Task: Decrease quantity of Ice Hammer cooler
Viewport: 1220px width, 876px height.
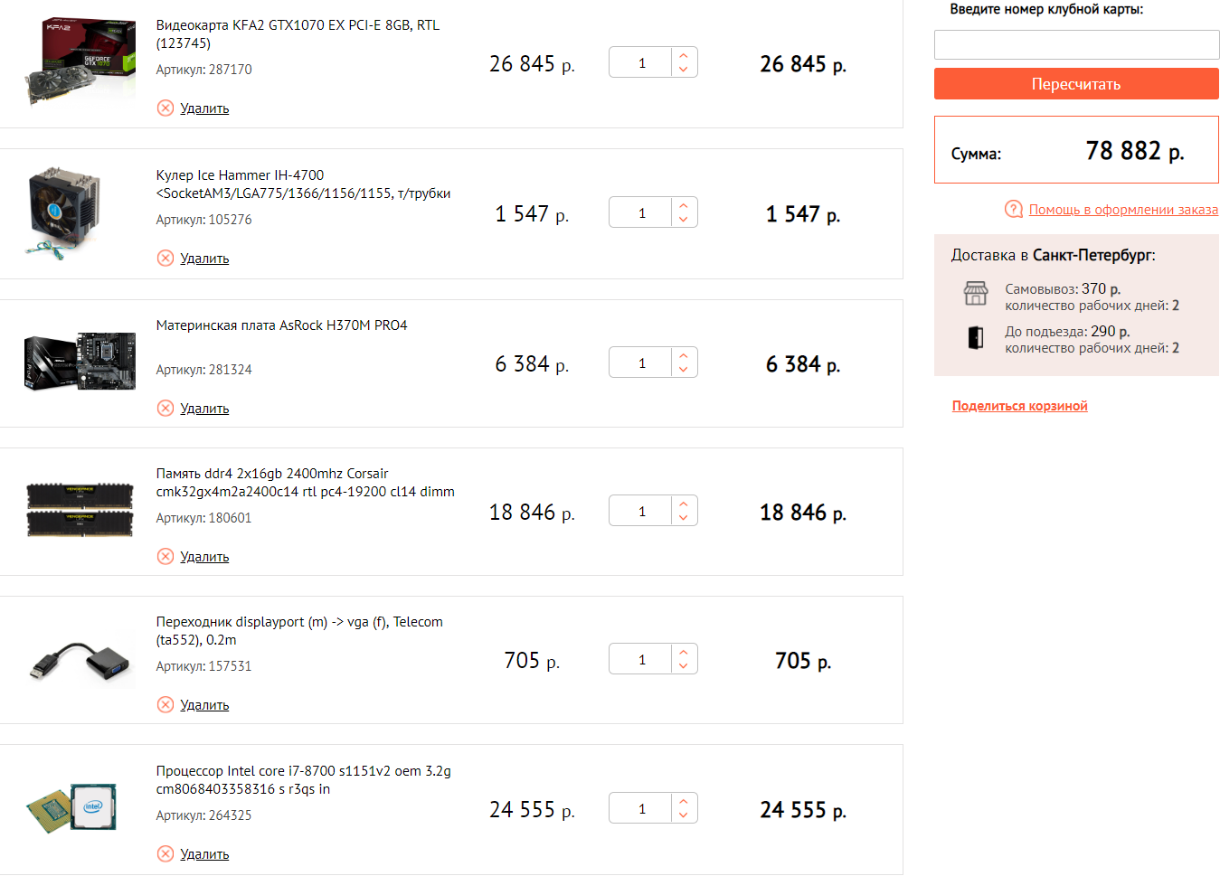Action: (684, 220)
